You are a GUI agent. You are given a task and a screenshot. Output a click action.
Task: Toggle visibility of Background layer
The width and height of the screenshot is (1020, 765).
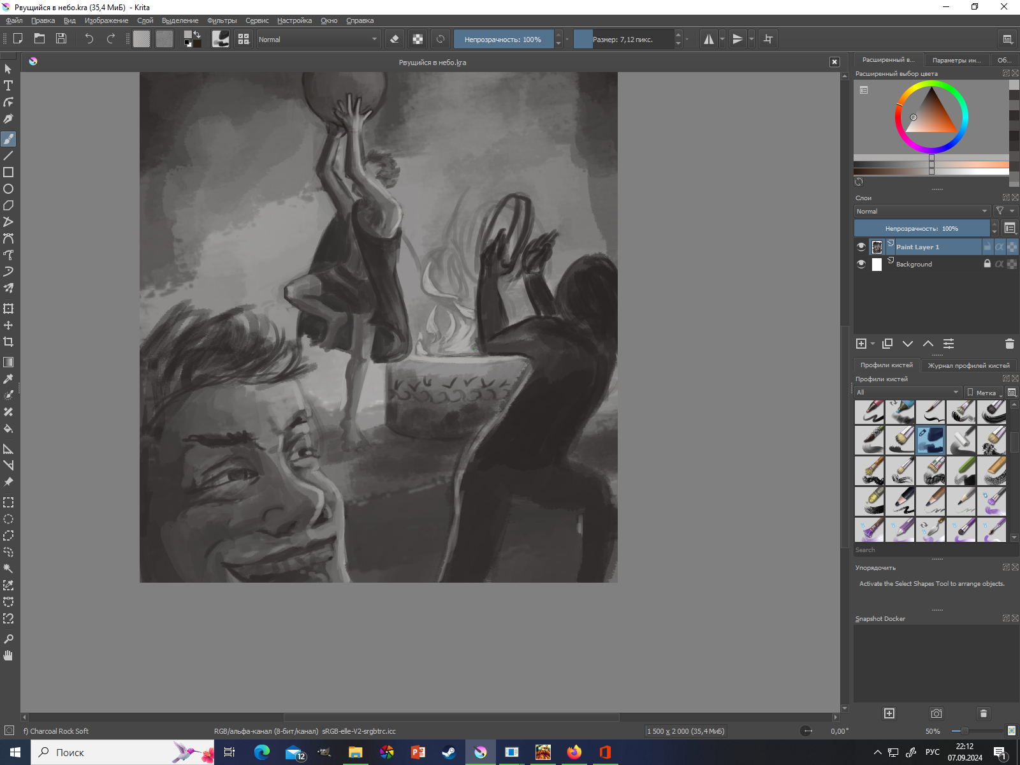coord(861,264)
